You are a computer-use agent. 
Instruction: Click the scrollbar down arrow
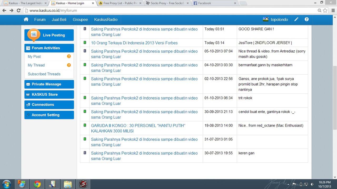tap(335, 177)
